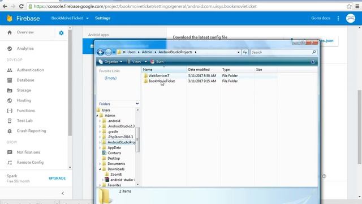Sort by Date modified column header
The width and height of the screenshot is (362, 204).
tap(203, 70)
